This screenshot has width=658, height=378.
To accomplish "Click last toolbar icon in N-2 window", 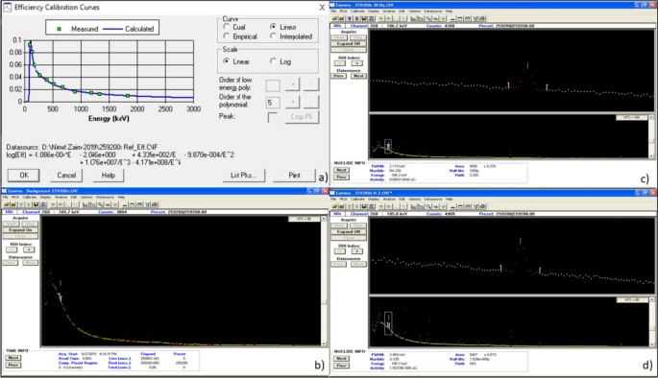I will click(x=482, y=206).
